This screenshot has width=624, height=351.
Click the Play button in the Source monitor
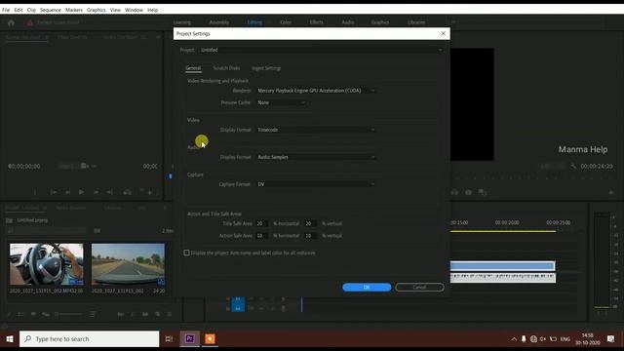click(81, 192)
